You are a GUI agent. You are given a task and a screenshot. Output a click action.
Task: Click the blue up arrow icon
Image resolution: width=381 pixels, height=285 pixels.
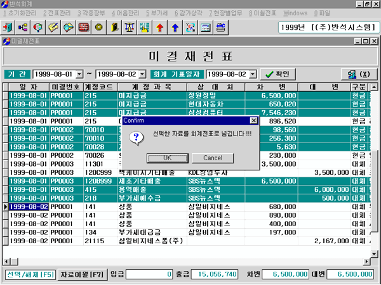coord(175,27)
